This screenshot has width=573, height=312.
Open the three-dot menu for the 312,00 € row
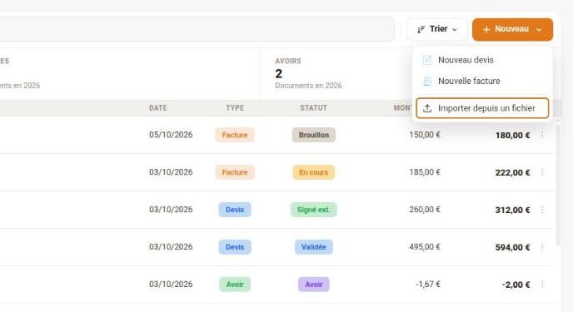tap(542, 210)
